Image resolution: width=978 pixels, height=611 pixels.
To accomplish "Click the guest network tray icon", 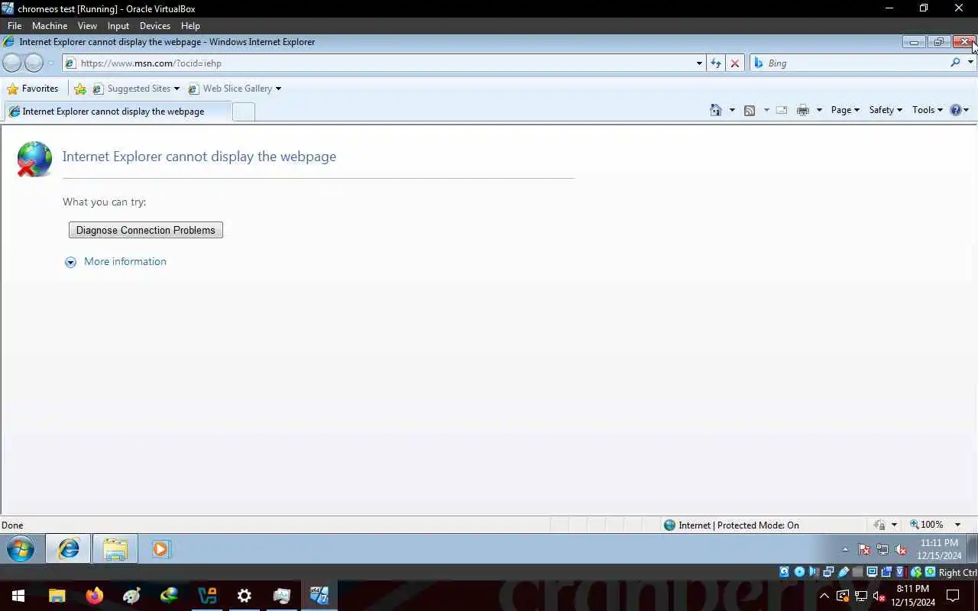I will tap(882, 549).
